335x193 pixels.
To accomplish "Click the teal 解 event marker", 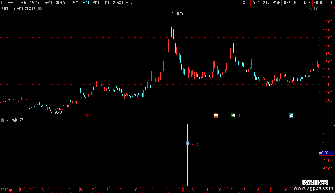I will point(291,116).
